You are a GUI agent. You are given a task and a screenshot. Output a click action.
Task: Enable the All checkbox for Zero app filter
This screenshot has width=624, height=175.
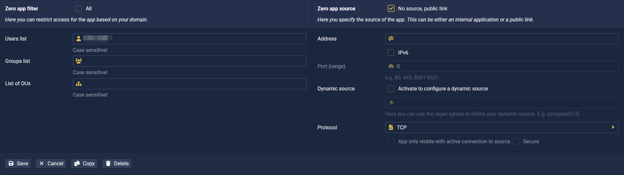click(x=79, y=8)
